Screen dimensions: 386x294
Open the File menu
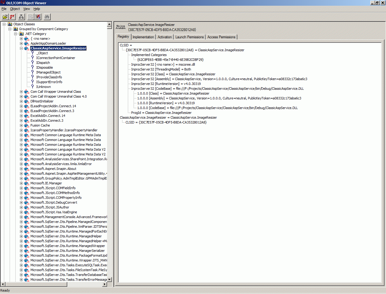pyautogui.click(x=4, y=9)
